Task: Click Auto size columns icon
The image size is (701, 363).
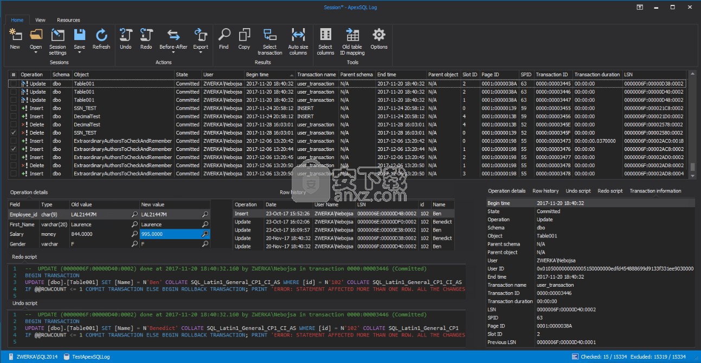Action: [x=298, y=35]
